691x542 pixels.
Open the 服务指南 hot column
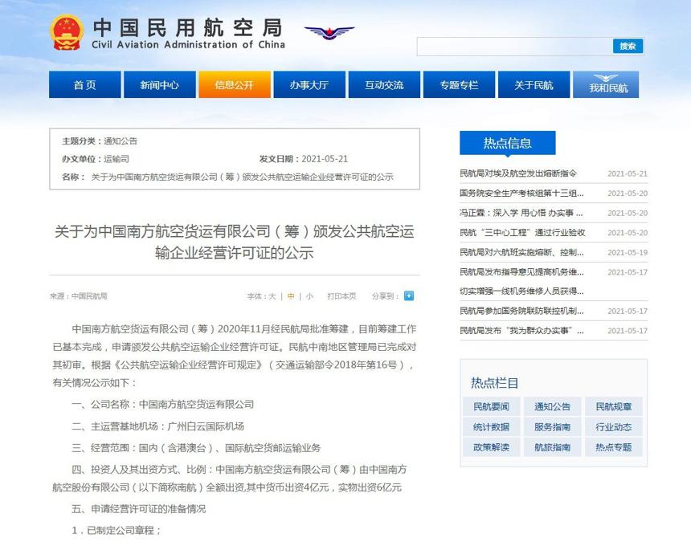[552, 426]
